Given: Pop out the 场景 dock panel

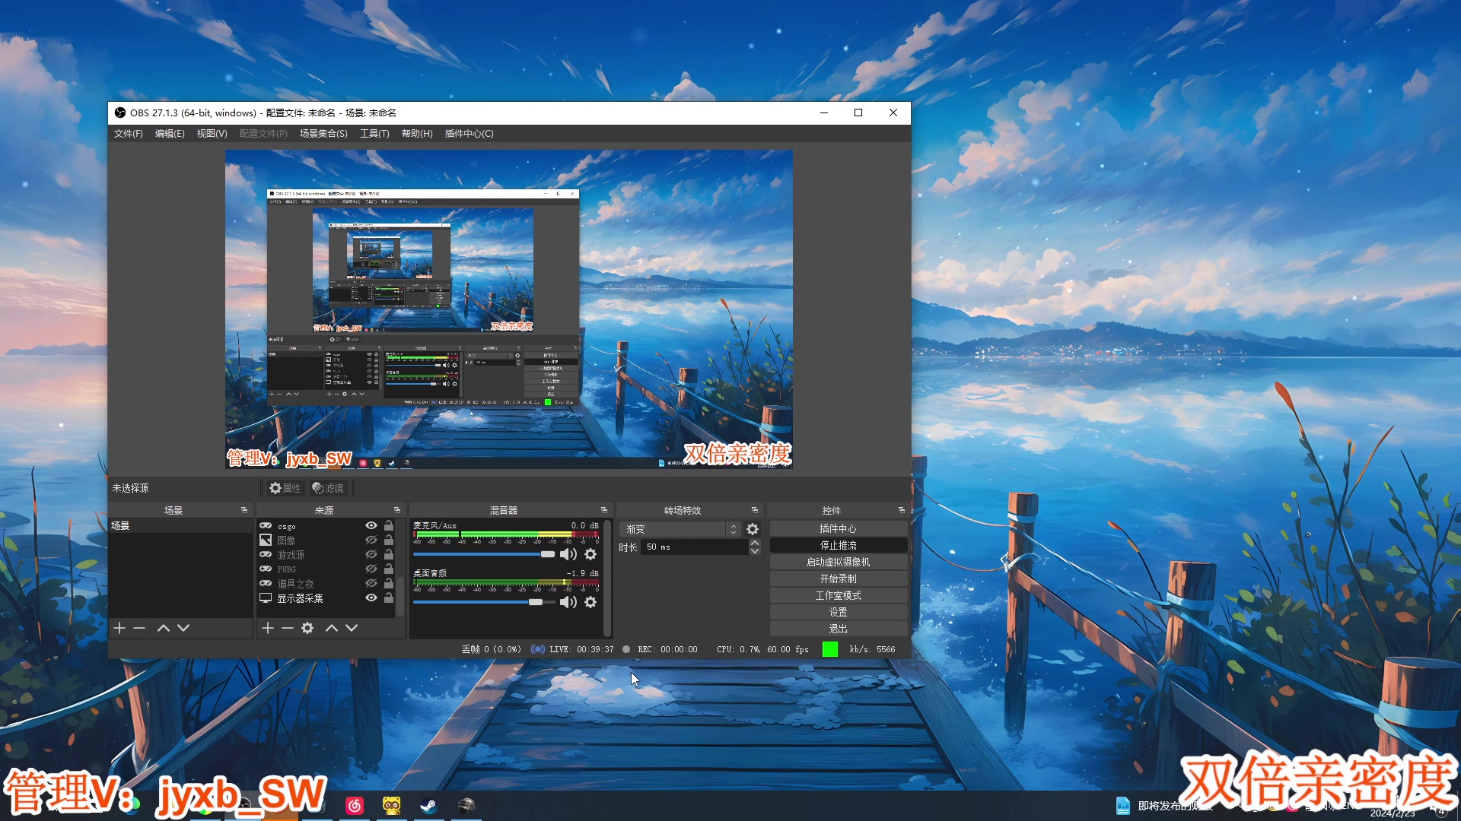Looking at the screenshot, I should (x=244, y=510).
